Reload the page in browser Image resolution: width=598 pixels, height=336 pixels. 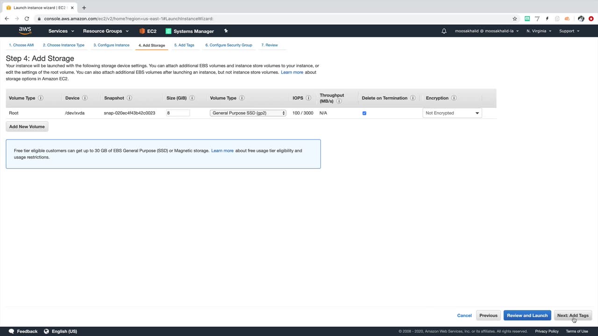click(27, 19)
